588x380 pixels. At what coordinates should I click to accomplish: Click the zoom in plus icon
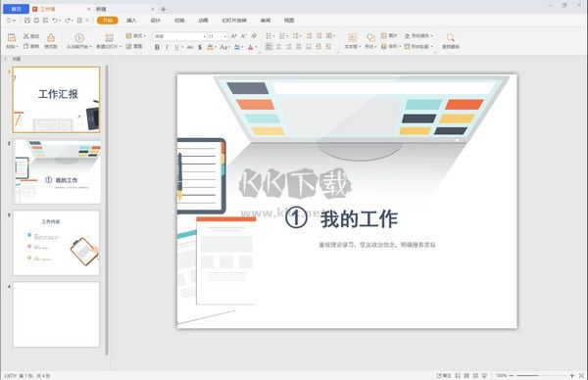click(572, 375)
